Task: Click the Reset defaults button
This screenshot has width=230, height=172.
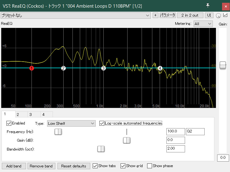Action: click(x=73, y=166)
